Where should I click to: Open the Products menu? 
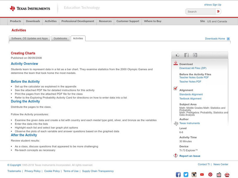(15, 21)
